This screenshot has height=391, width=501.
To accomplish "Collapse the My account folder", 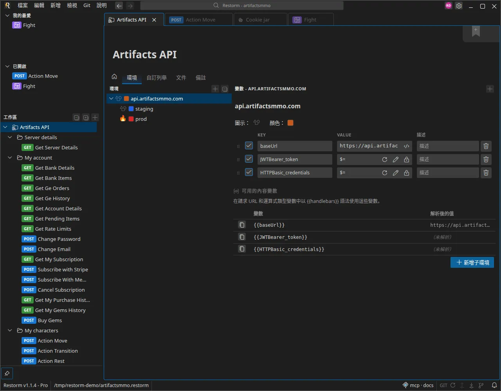I will [10, 158].
